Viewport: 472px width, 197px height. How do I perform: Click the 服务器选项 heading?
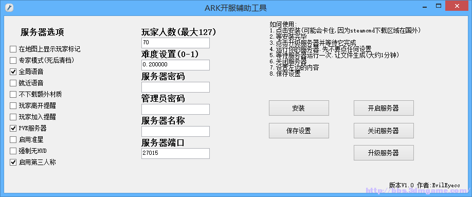[42, 32]
